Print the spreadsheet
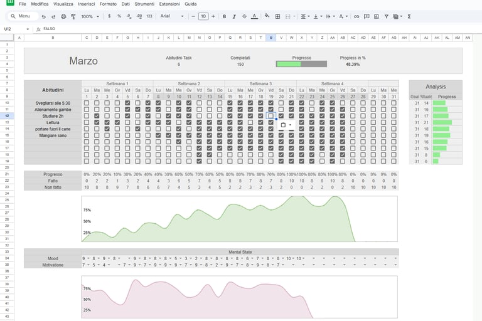Image resolution: width=482 pixels, height=321 pixels. click(x=63, y=16)
